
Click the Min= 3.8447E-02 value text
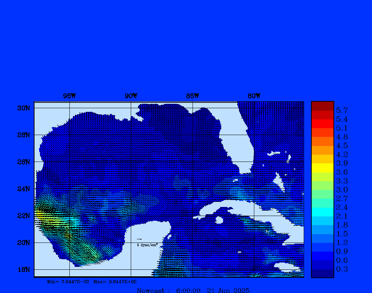coord(68,281)
